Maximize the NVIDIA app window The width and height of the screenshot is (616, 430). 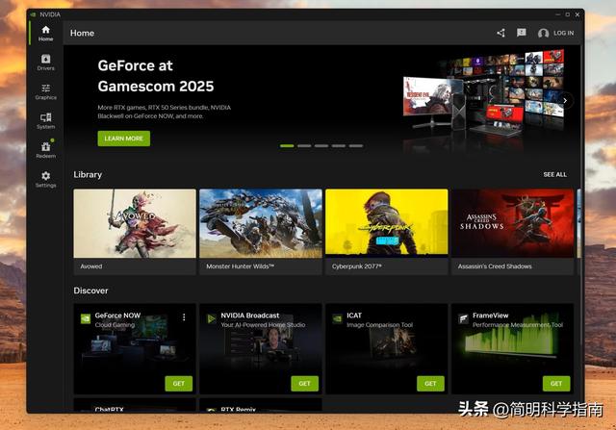(567, 14)
